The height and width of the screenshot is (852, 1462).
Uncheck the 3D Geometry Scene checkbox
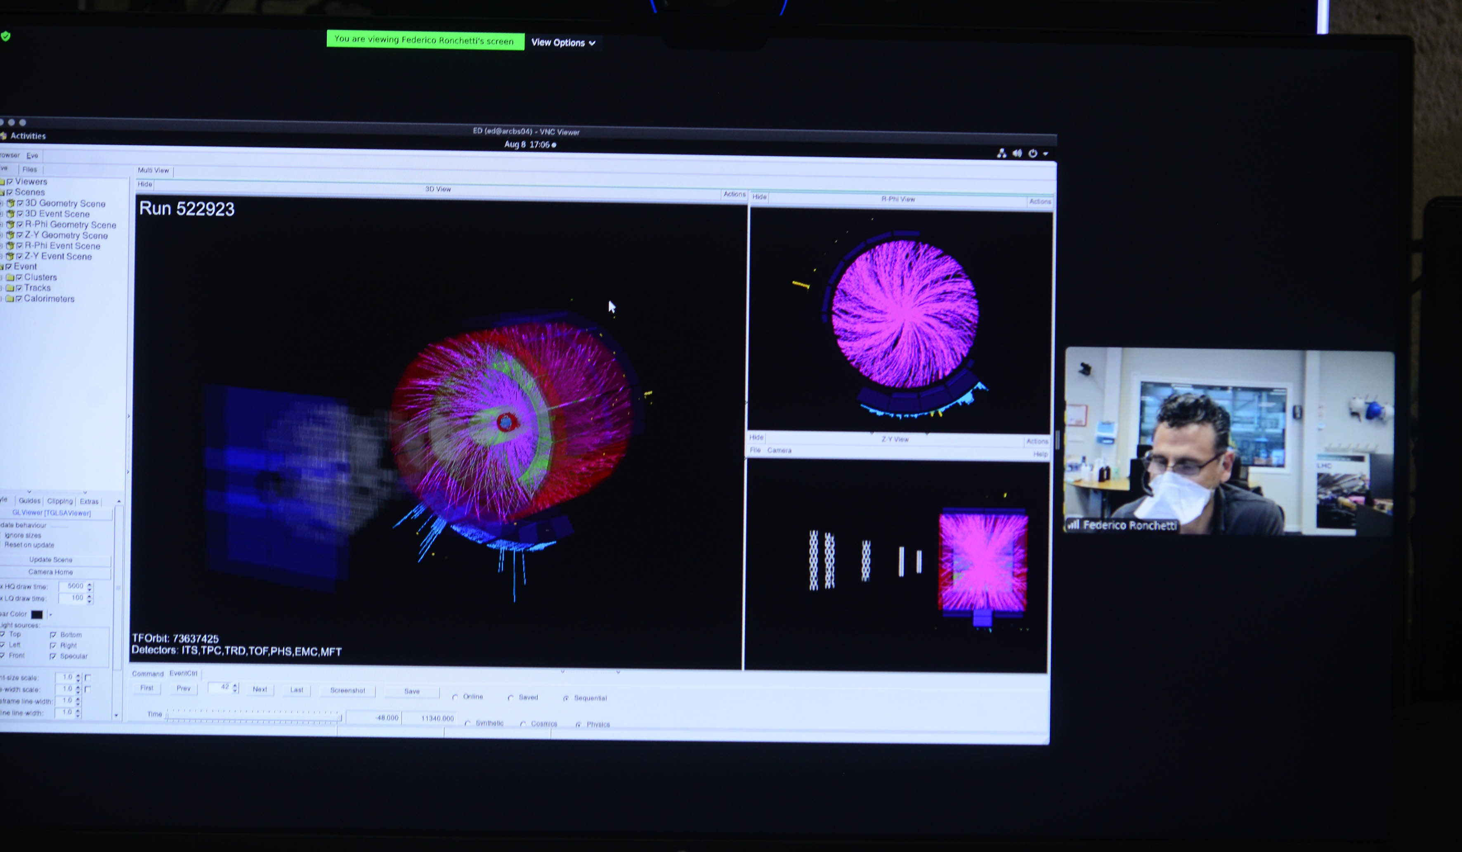[20, 203]
